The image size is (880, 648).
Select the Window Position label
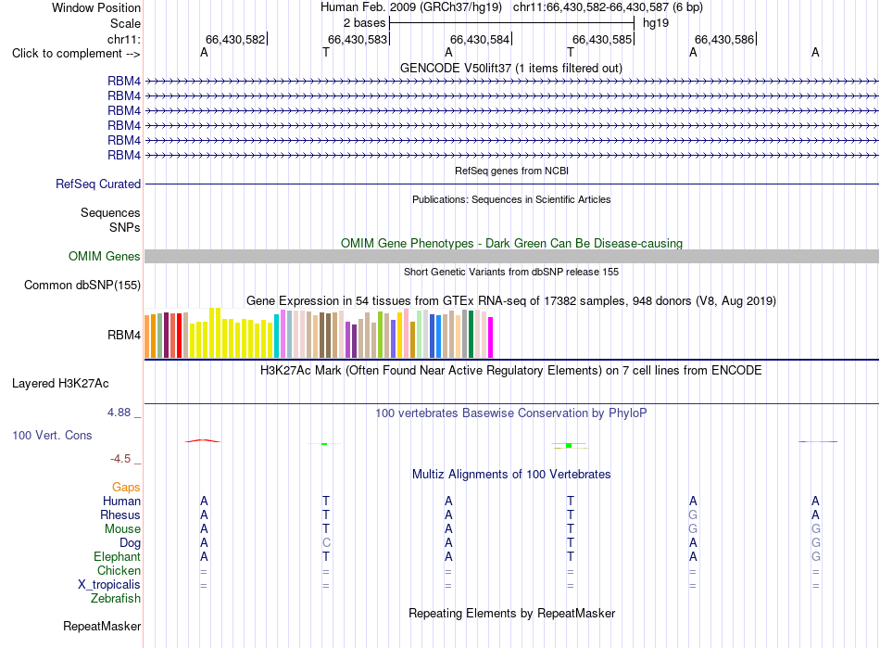[96, 7]
